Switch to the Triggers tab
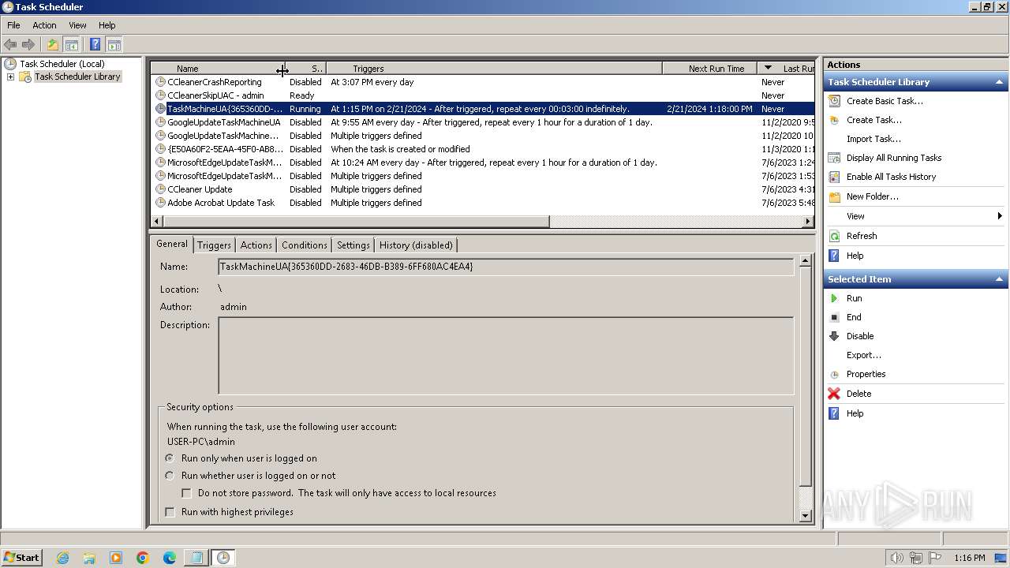Viewport: 1010px width, 568px height. coord(214,245)
